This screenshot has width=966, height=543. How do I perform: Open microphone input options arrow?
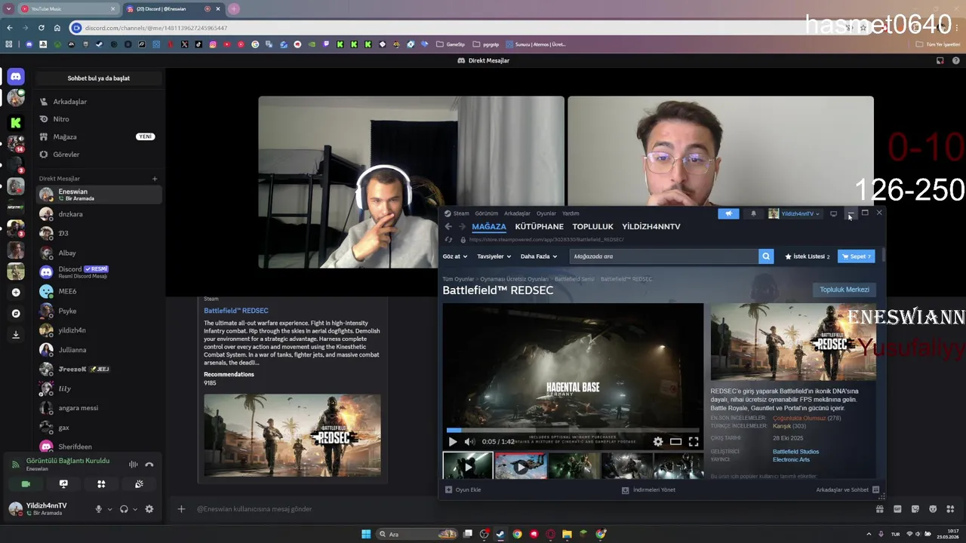tap(109, 509)
